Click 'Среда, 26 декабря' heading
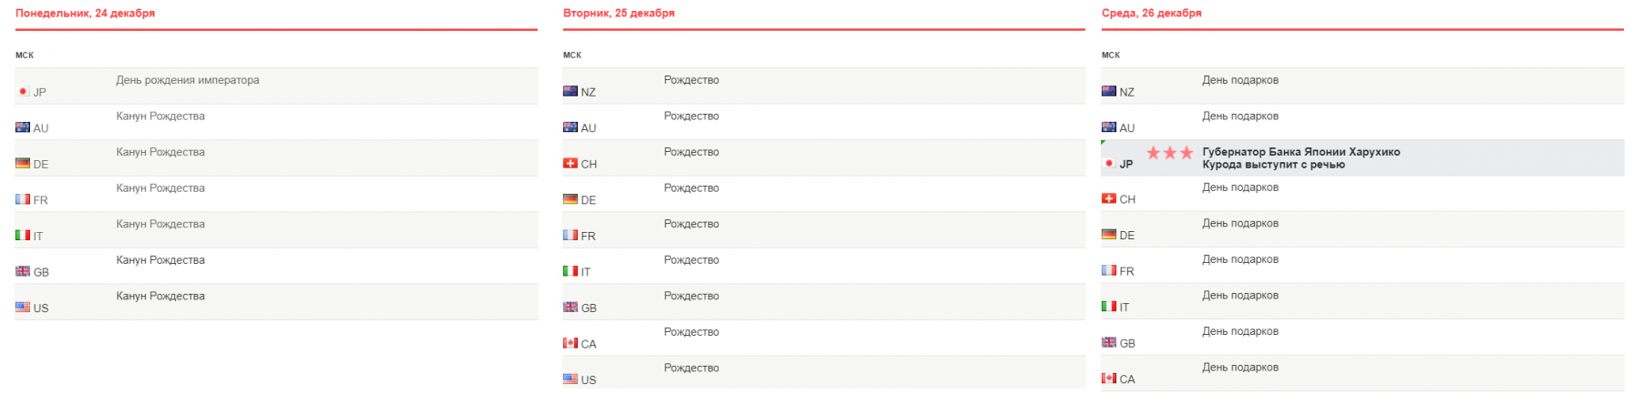The image size is (1634, 404). coord(1151,14)
